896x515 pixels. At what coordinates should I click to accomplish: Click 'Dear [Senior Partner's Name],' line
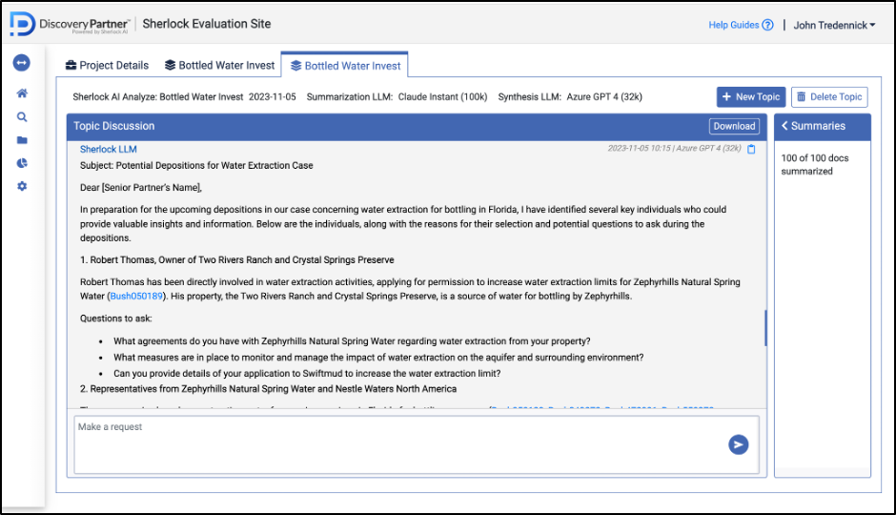[x=140, y=188]
